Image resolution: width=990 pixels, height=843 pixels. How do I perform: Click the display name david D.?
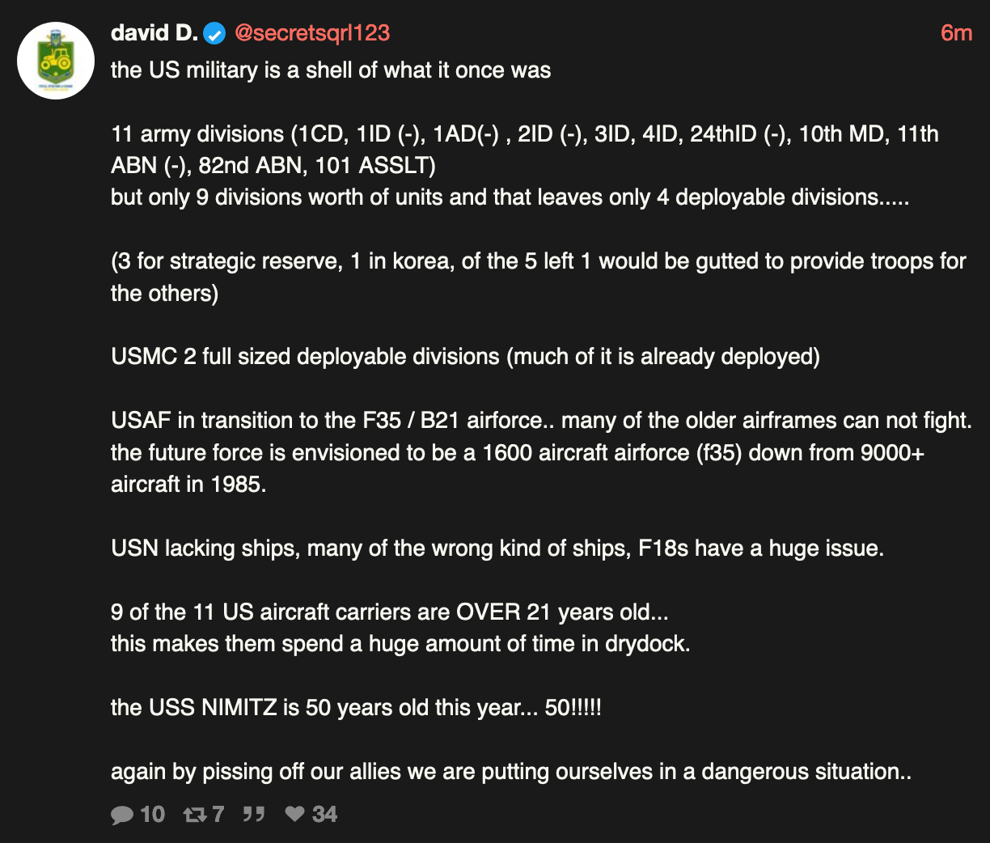(x=154, y=33)
